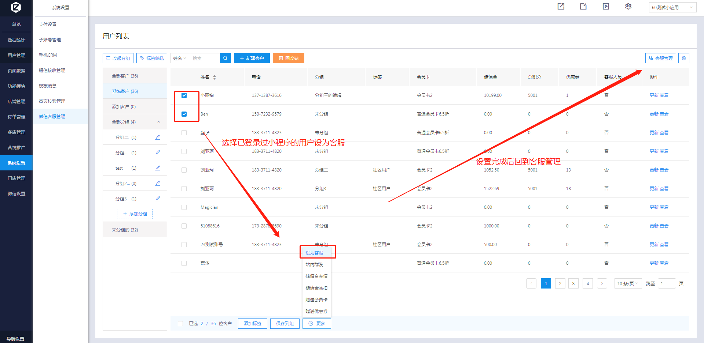Click the 新建客户 button
The width and height of the screenshot is (704, 343).
[252, 58]
